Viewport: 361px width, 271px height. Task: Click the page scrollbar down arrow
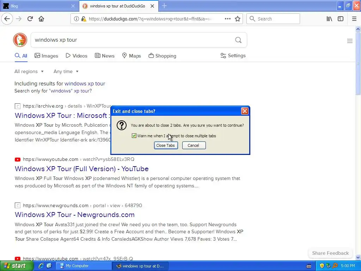pos(358,257)
